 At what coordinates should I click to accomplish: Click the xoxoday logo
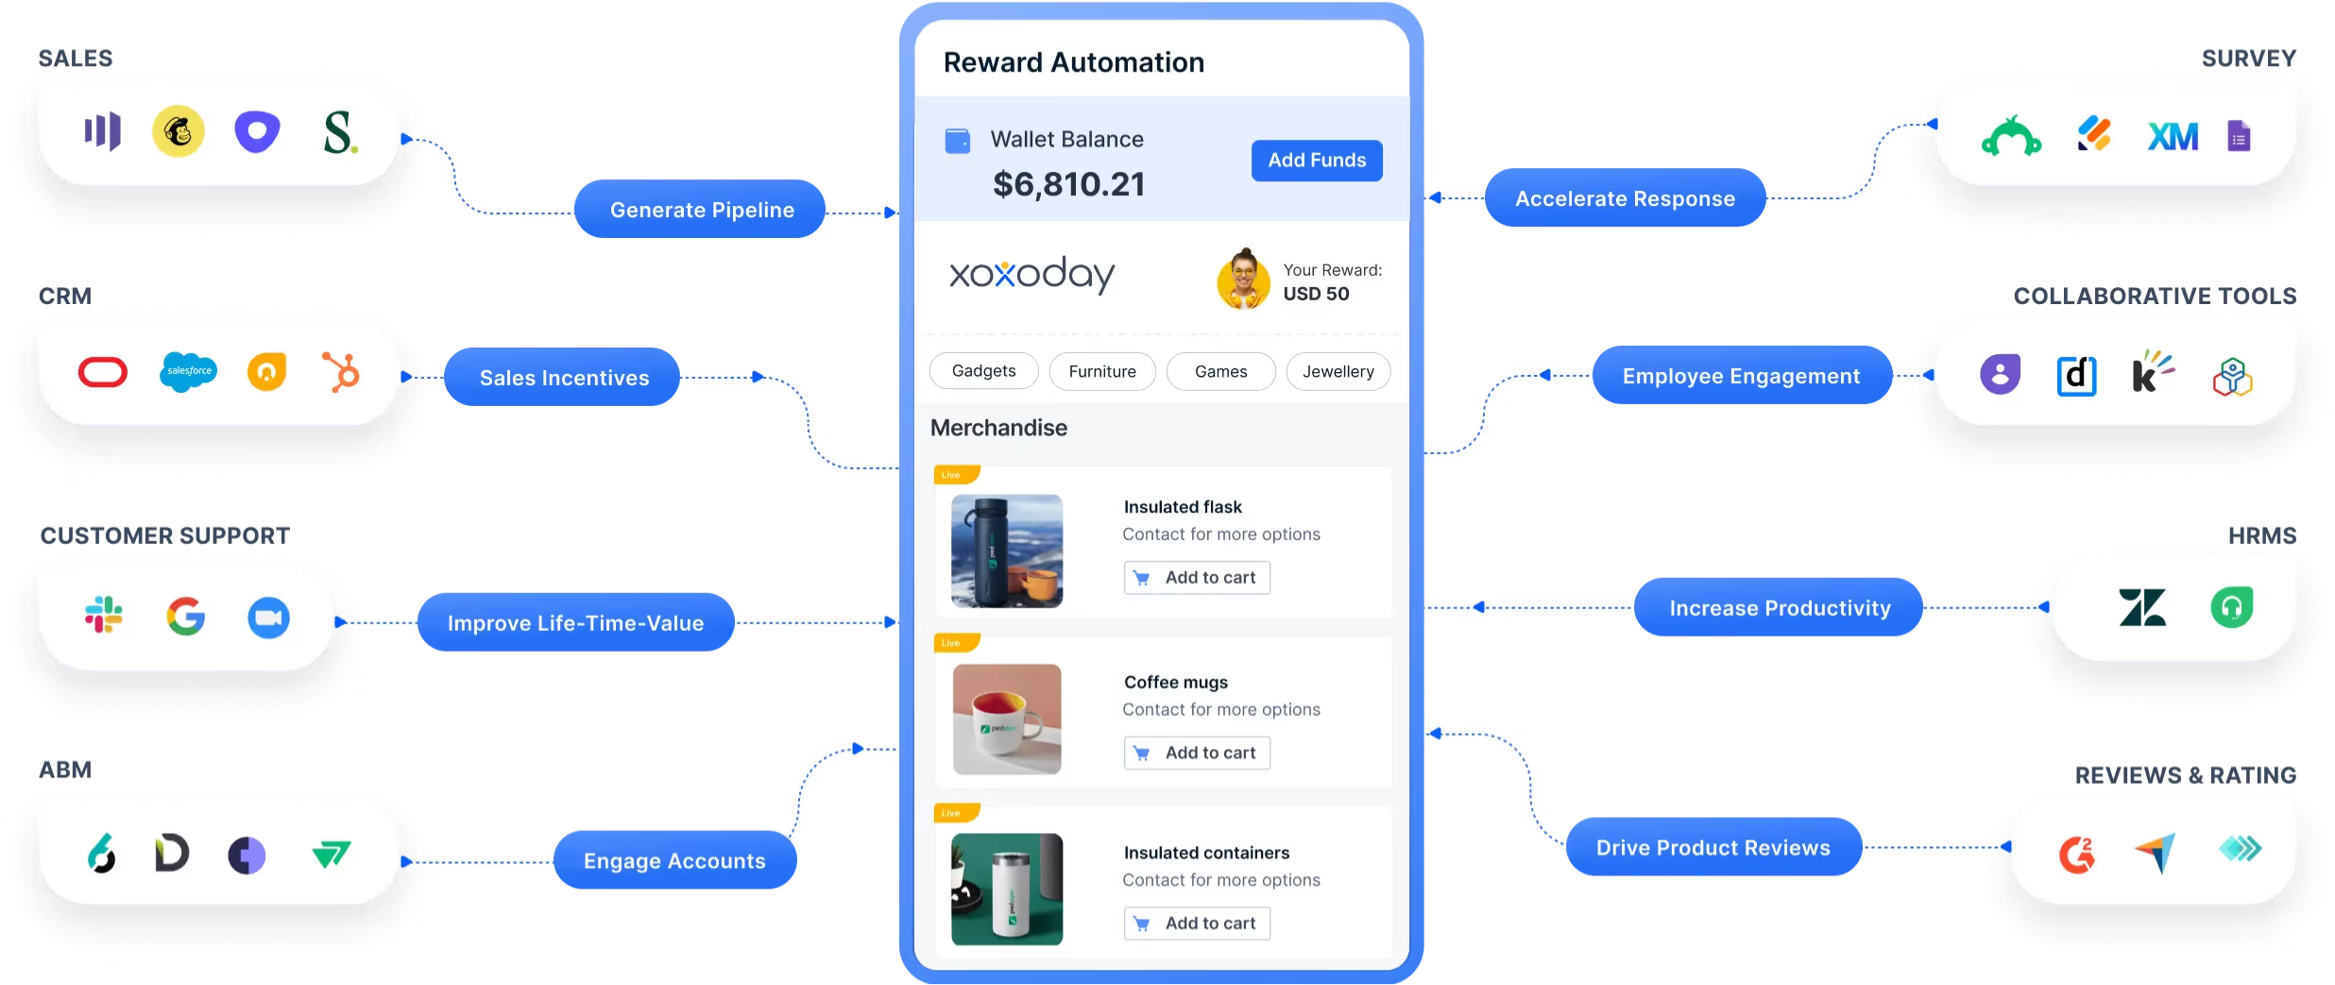click(x=1031, y=276)
